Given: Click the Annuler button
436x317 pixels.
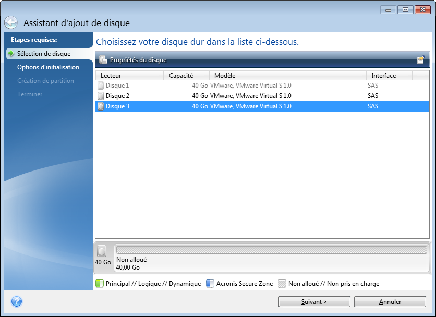Looking at the screenshot, I should pos(390,302).
